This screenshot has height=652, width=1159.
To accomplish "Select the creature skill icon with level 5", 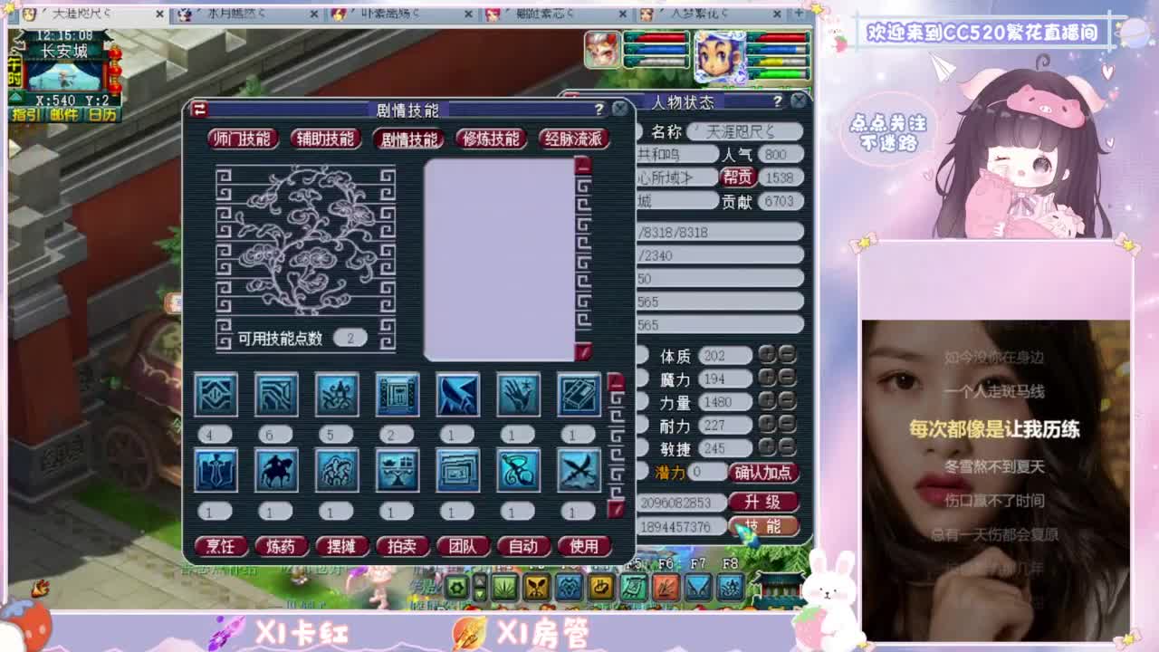I will point(337,395).
